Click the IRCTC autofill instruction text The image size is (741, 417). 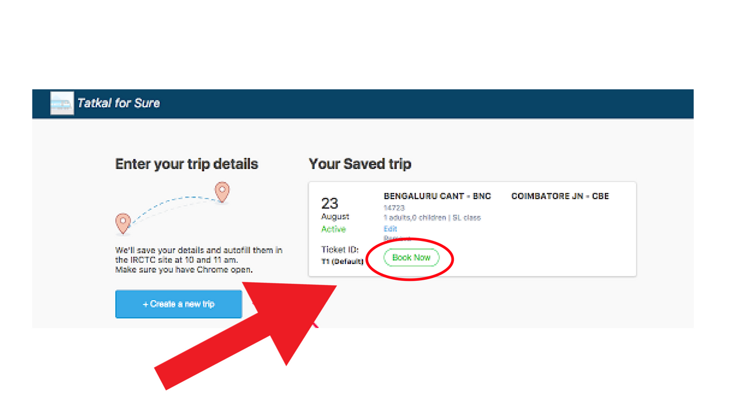(199, 260)
